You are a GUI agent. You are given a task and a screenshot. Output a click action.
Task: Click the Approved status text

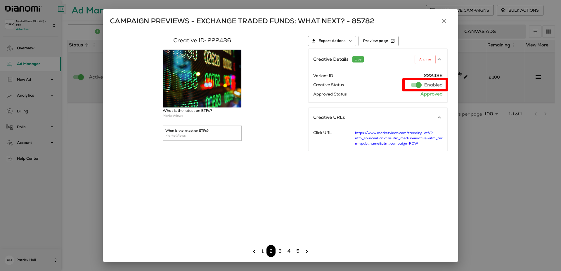pos(431,94)
